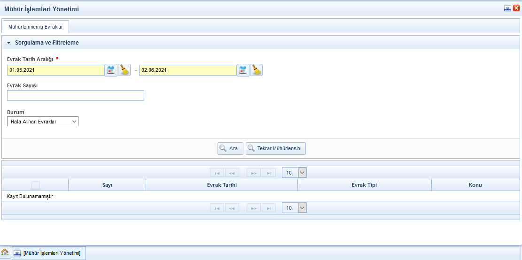Screen dimensions: 522x260
Task: Go to last page in bottom paginator
Action: (268, 208)
